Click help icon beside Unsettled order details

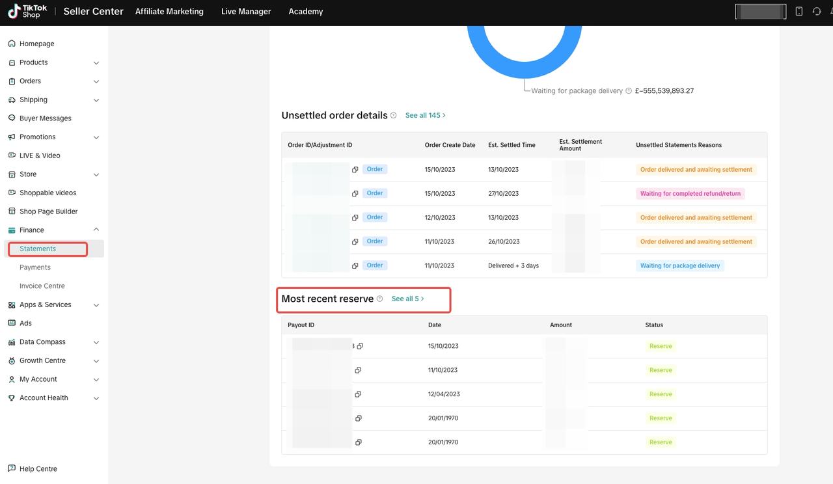click(x=393, y=115)
